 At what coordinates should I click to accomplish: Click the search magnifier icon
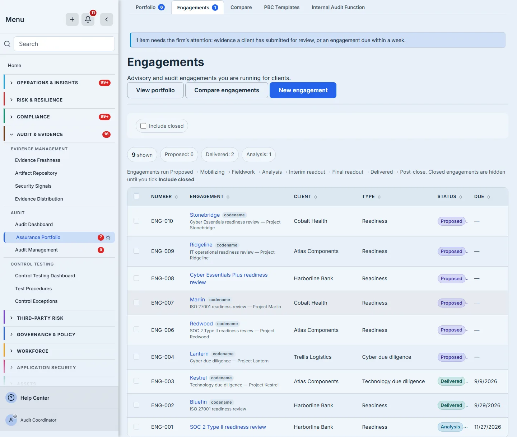[7, 44]
